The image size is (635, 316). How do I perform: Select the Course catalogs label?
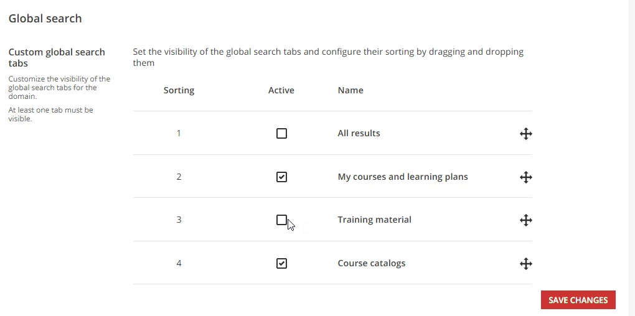(x=371, y=263)
